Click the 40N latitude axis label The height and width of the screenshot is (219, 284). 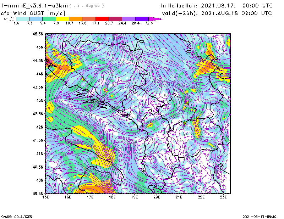40,180
